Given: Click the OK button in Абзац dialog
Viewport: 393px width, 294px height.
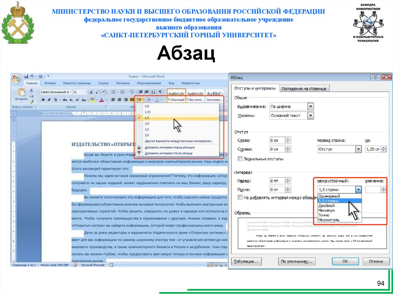Looking at the screenshot, I should (x=345, y=261).
